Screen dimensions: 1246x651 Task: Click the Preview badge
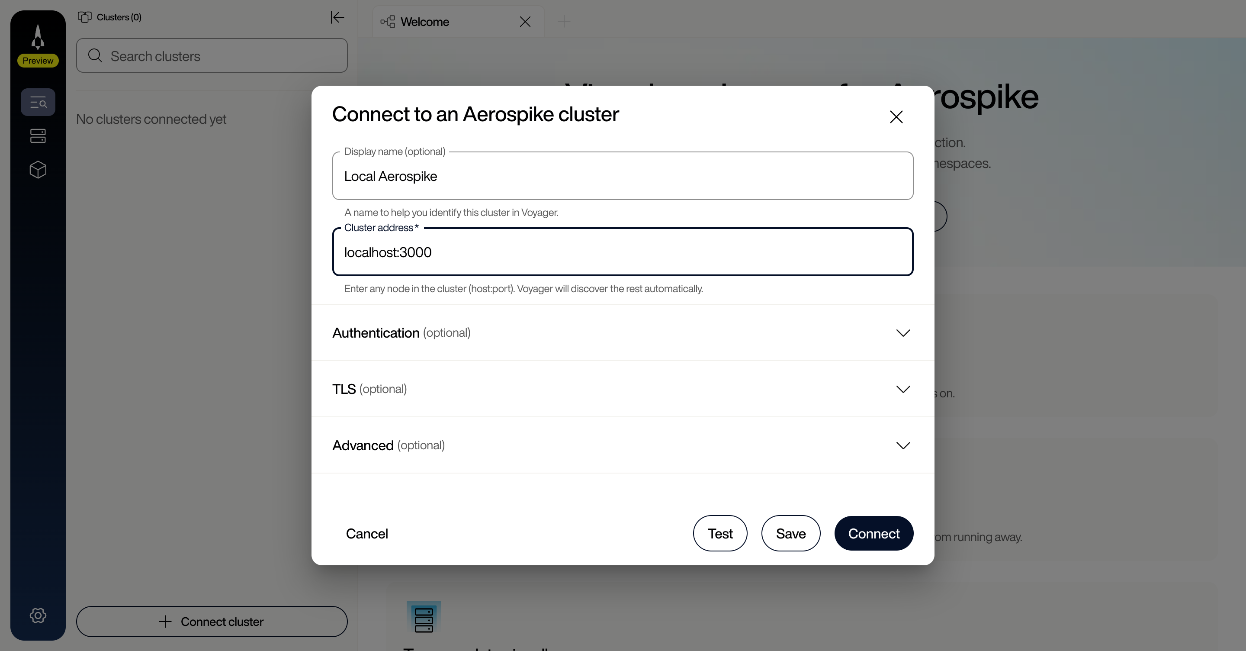[38, 61]
